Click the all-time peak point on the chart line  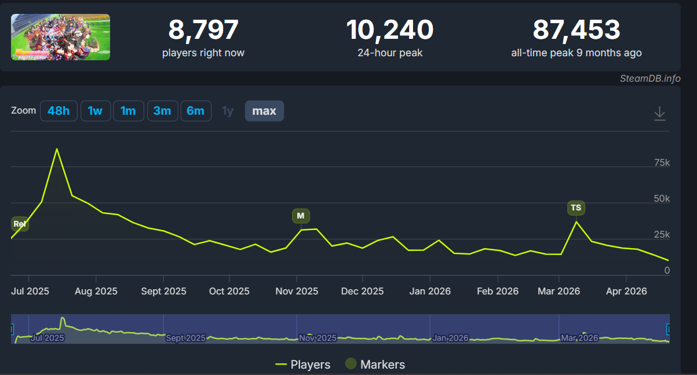(x=56, y=149)
